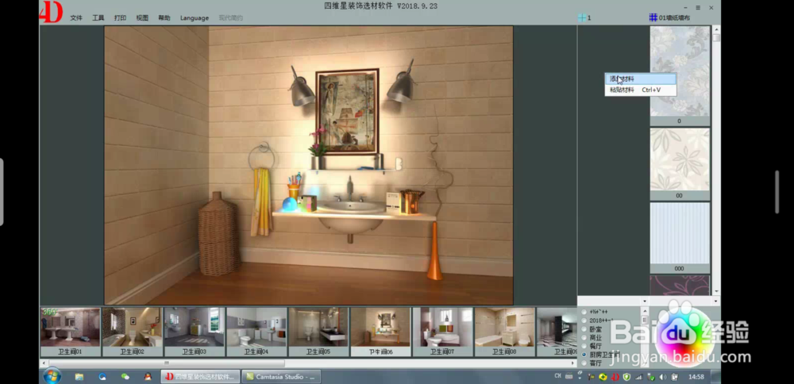Screen dimensions: 794x384
Task: Open the 帮助 menu
Action: [x=164, y=17]
